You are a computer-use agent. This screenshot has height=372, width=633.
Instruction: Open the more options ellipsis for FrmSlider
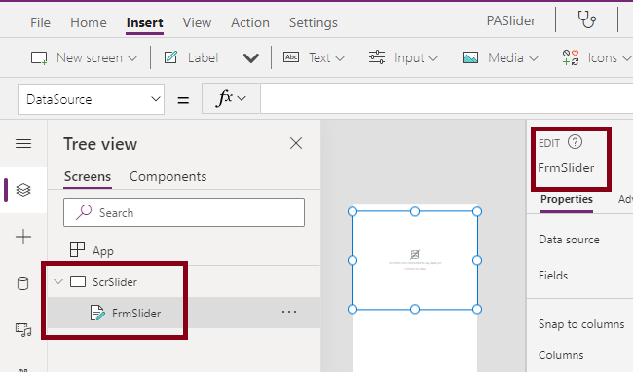coord(289,312)
